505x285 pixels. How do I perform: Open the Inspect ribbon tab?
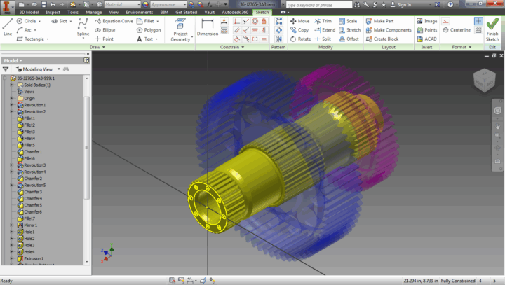(53, 12)
